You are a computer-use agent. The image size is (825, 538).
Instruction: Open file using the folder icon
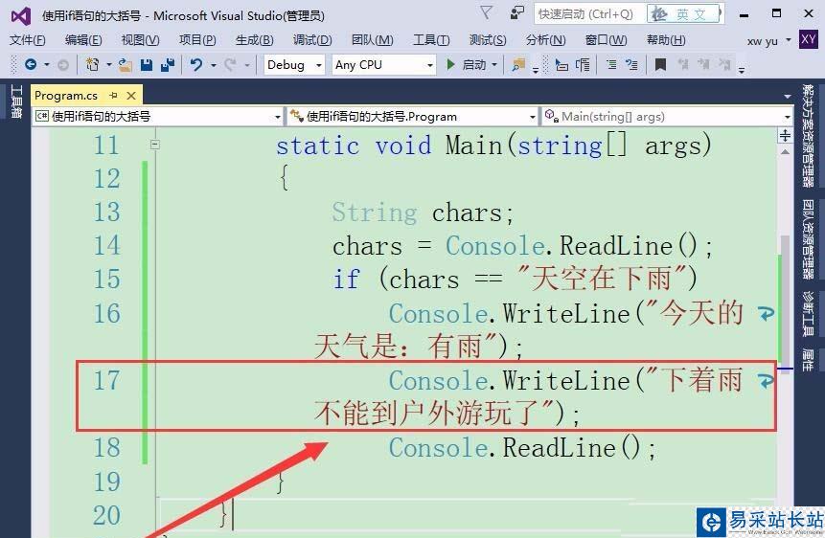coord(125,65)
